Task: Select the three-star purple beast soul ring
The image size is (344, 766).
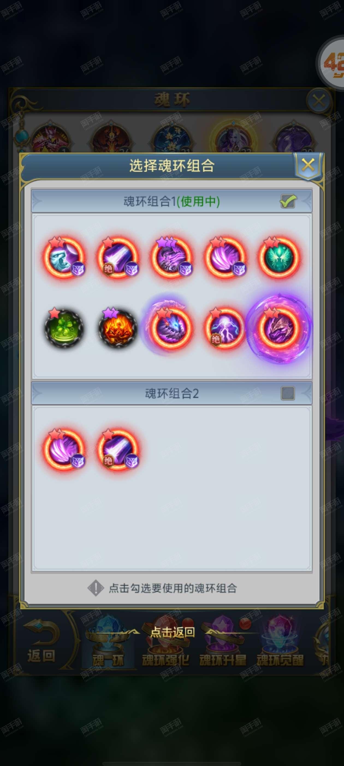Action: (171, 257)
